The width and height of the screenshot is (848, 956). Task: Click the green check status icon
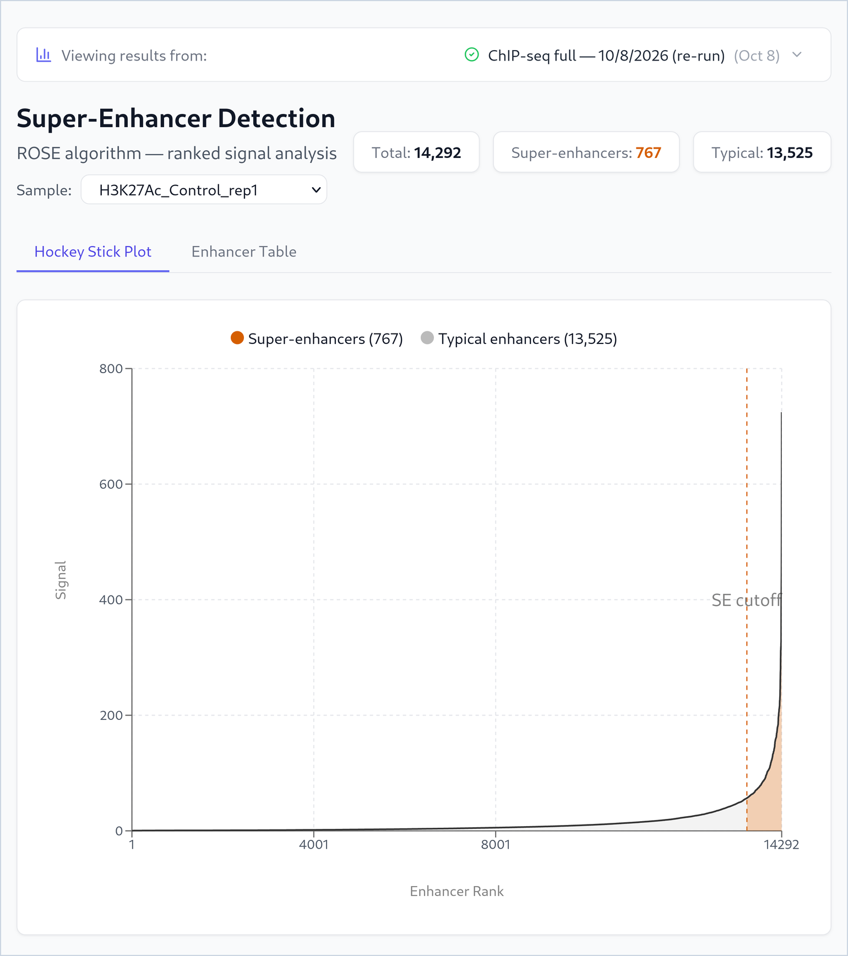point(472,54)
